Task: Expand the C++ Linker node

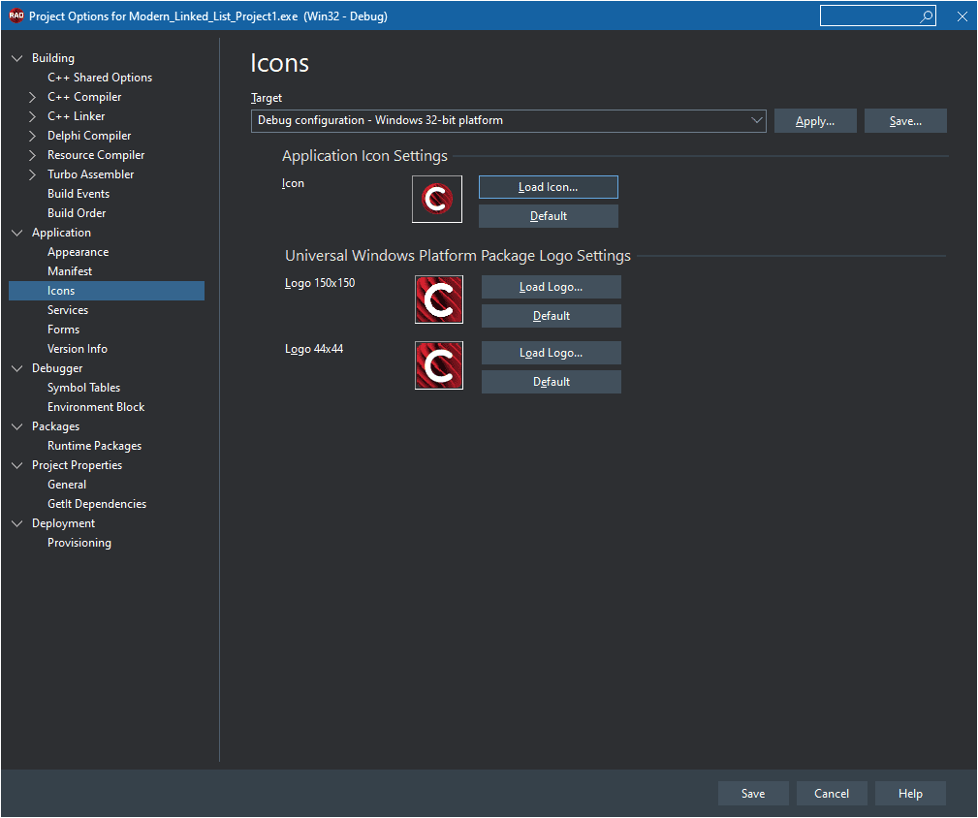Action: pos(32,116)
